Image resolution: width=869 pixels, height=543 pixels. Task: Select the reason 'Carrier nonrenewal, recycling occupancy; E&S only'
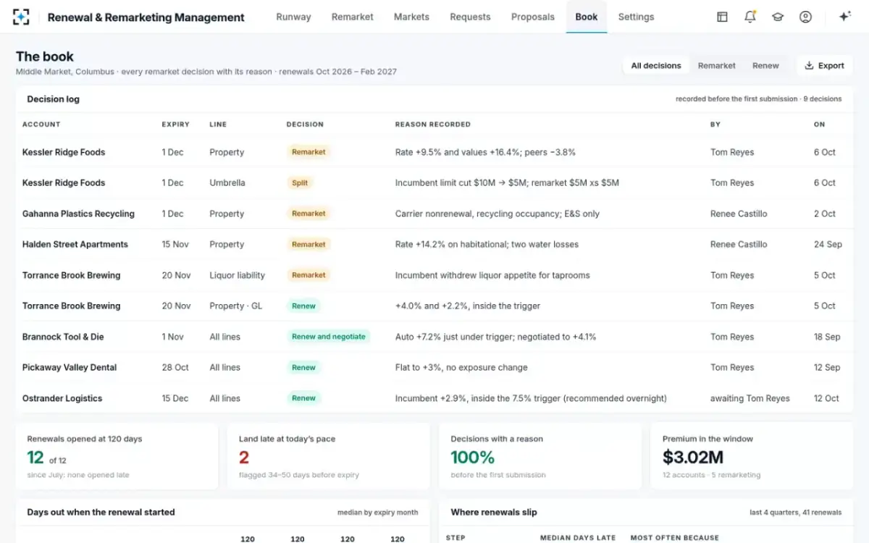point(498,214)
